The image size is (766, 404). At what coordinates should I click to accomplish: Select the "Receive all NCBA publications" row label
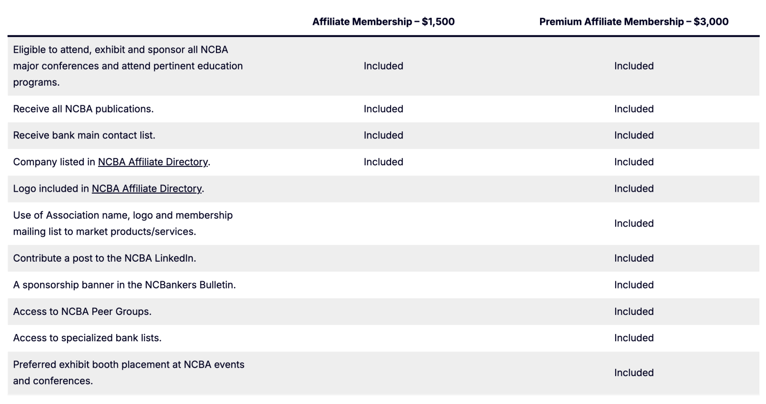click(x=83, y=109)
